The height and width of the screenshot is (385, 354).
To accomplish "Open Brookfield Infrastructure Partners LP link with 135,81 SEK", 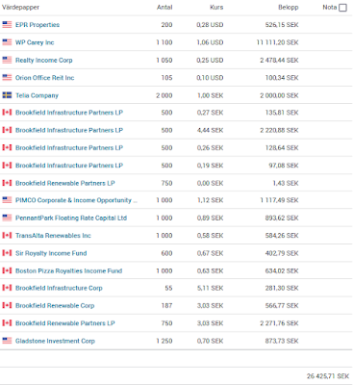I will (x=69, y=113).
